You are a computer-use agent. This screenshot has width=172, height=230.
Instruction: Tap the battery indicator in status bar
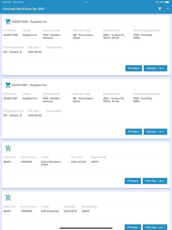pos(167,2)
